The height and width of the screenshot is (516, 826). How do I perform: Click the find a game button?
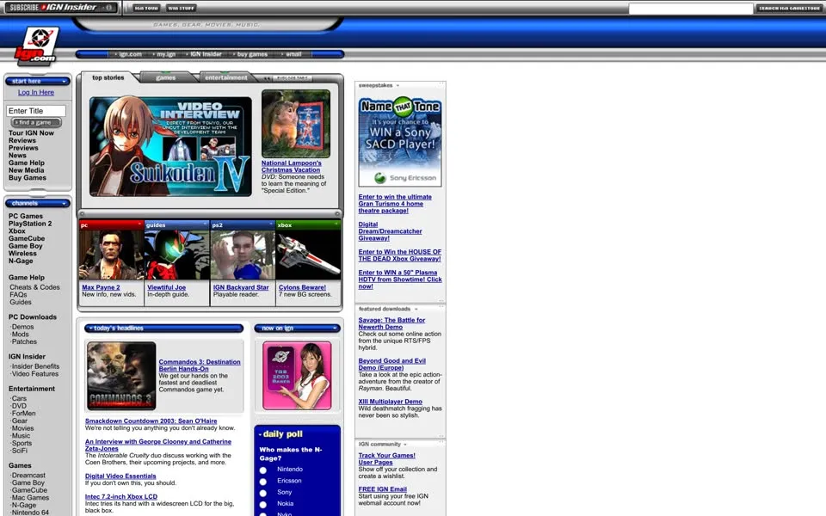point(36,123)
